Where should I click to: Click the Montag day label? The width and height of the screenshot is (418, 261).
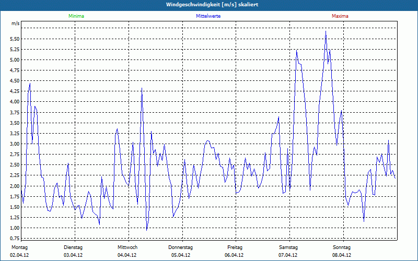click(19, 247)
